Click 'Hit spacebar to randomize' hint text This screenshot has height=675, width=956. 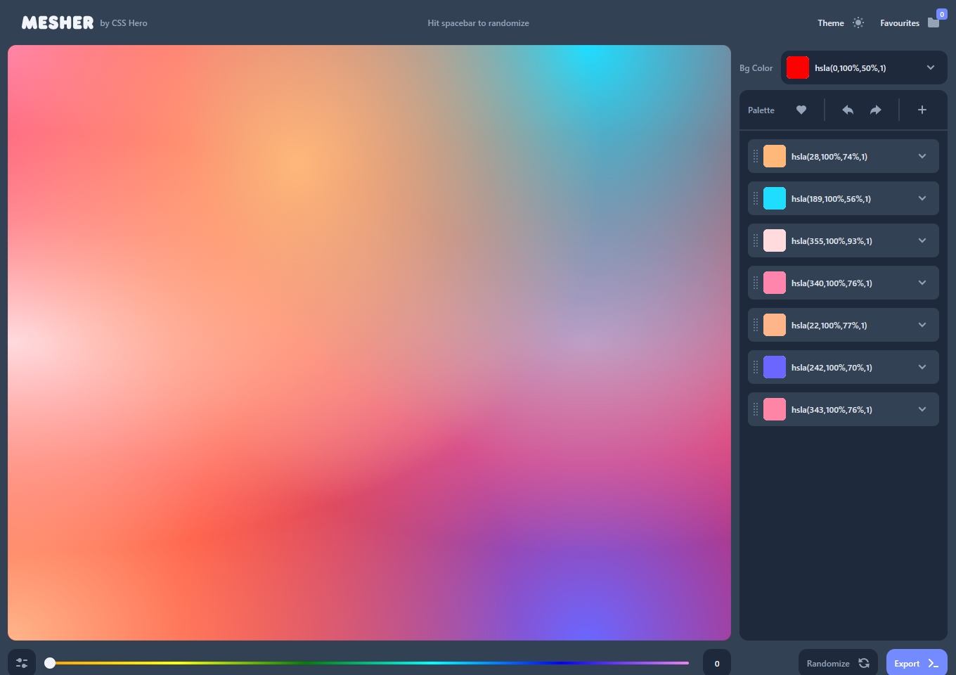coord(478,23)
